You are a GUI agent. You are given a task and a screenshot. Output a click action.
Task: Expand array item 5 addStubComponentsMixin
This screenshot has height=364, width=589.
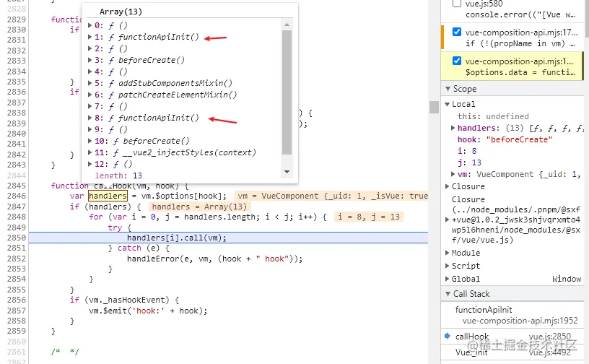pos(90,83)
